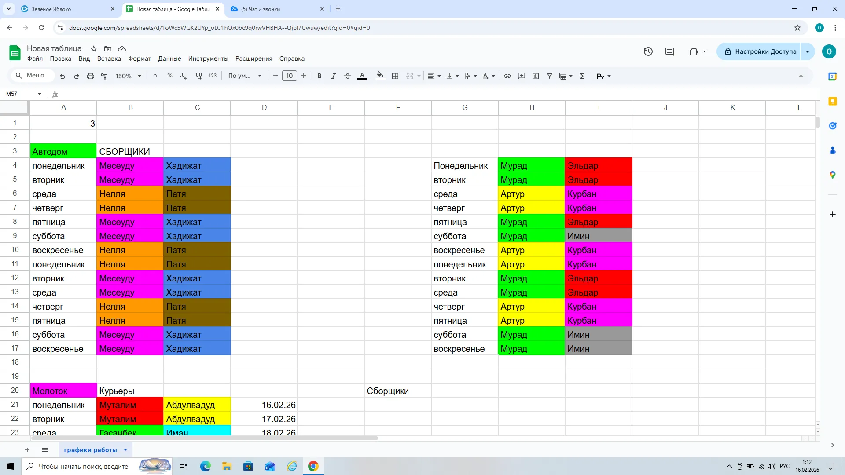Viewport: 845px width, 475px height.
Task: Open the Формат menu
Action: [x=140, y=58]
